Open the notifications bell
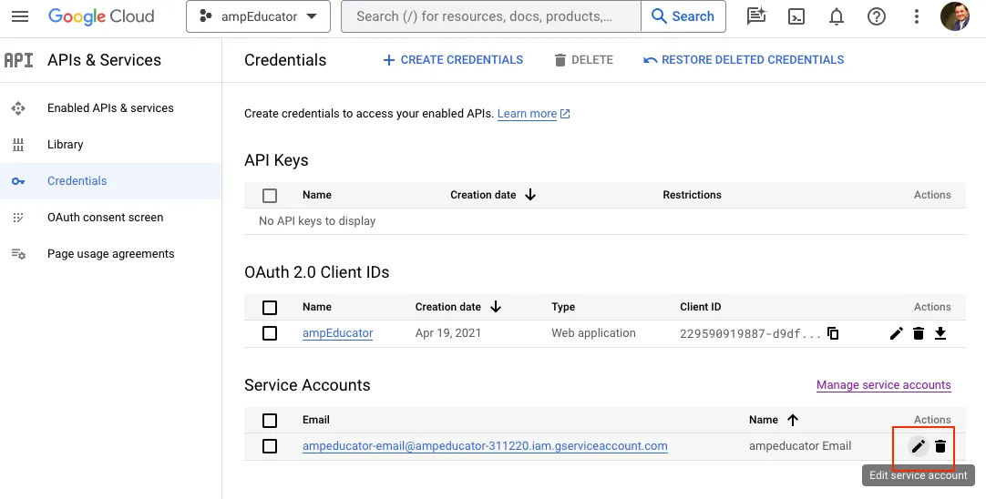 [837, 16]
